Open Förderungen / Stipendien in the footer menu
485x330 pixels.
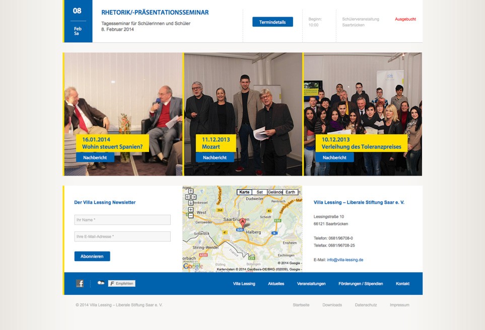(x=361, y=284)
